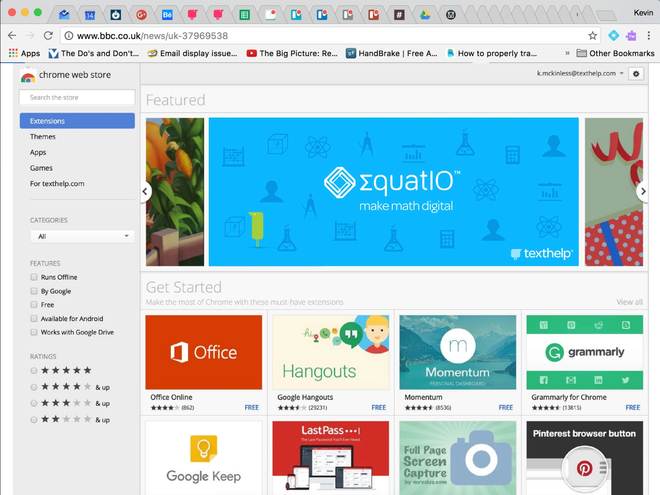Select the five-star rating filter
The height and width of the screenshot is (495, 660).
[34, 370]
